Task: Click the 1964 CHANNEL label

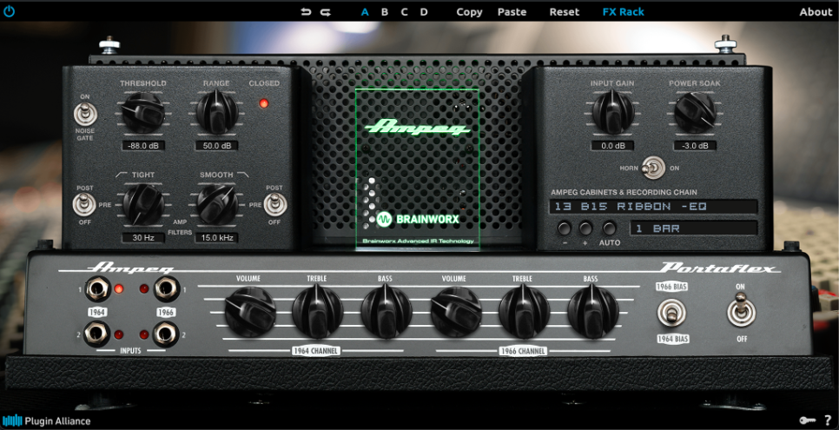Action: click(x=316, y=351)
